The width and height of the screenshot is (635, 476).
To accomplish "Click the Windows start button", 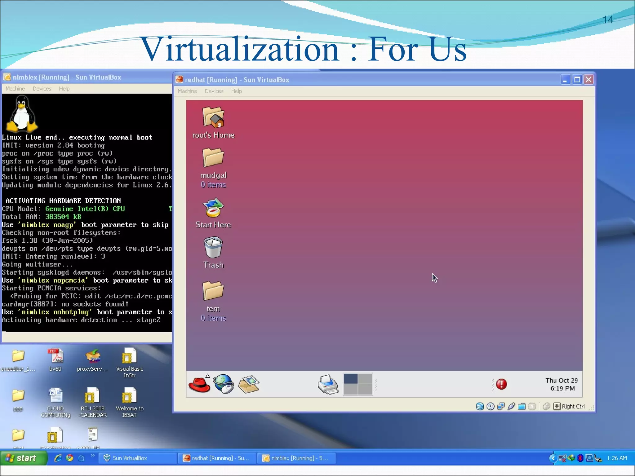I will click(24, 458).
